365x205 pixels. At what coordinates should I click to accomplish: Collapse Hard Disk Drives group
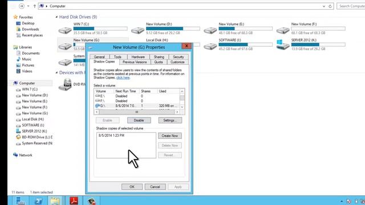(x=56, y=17)
